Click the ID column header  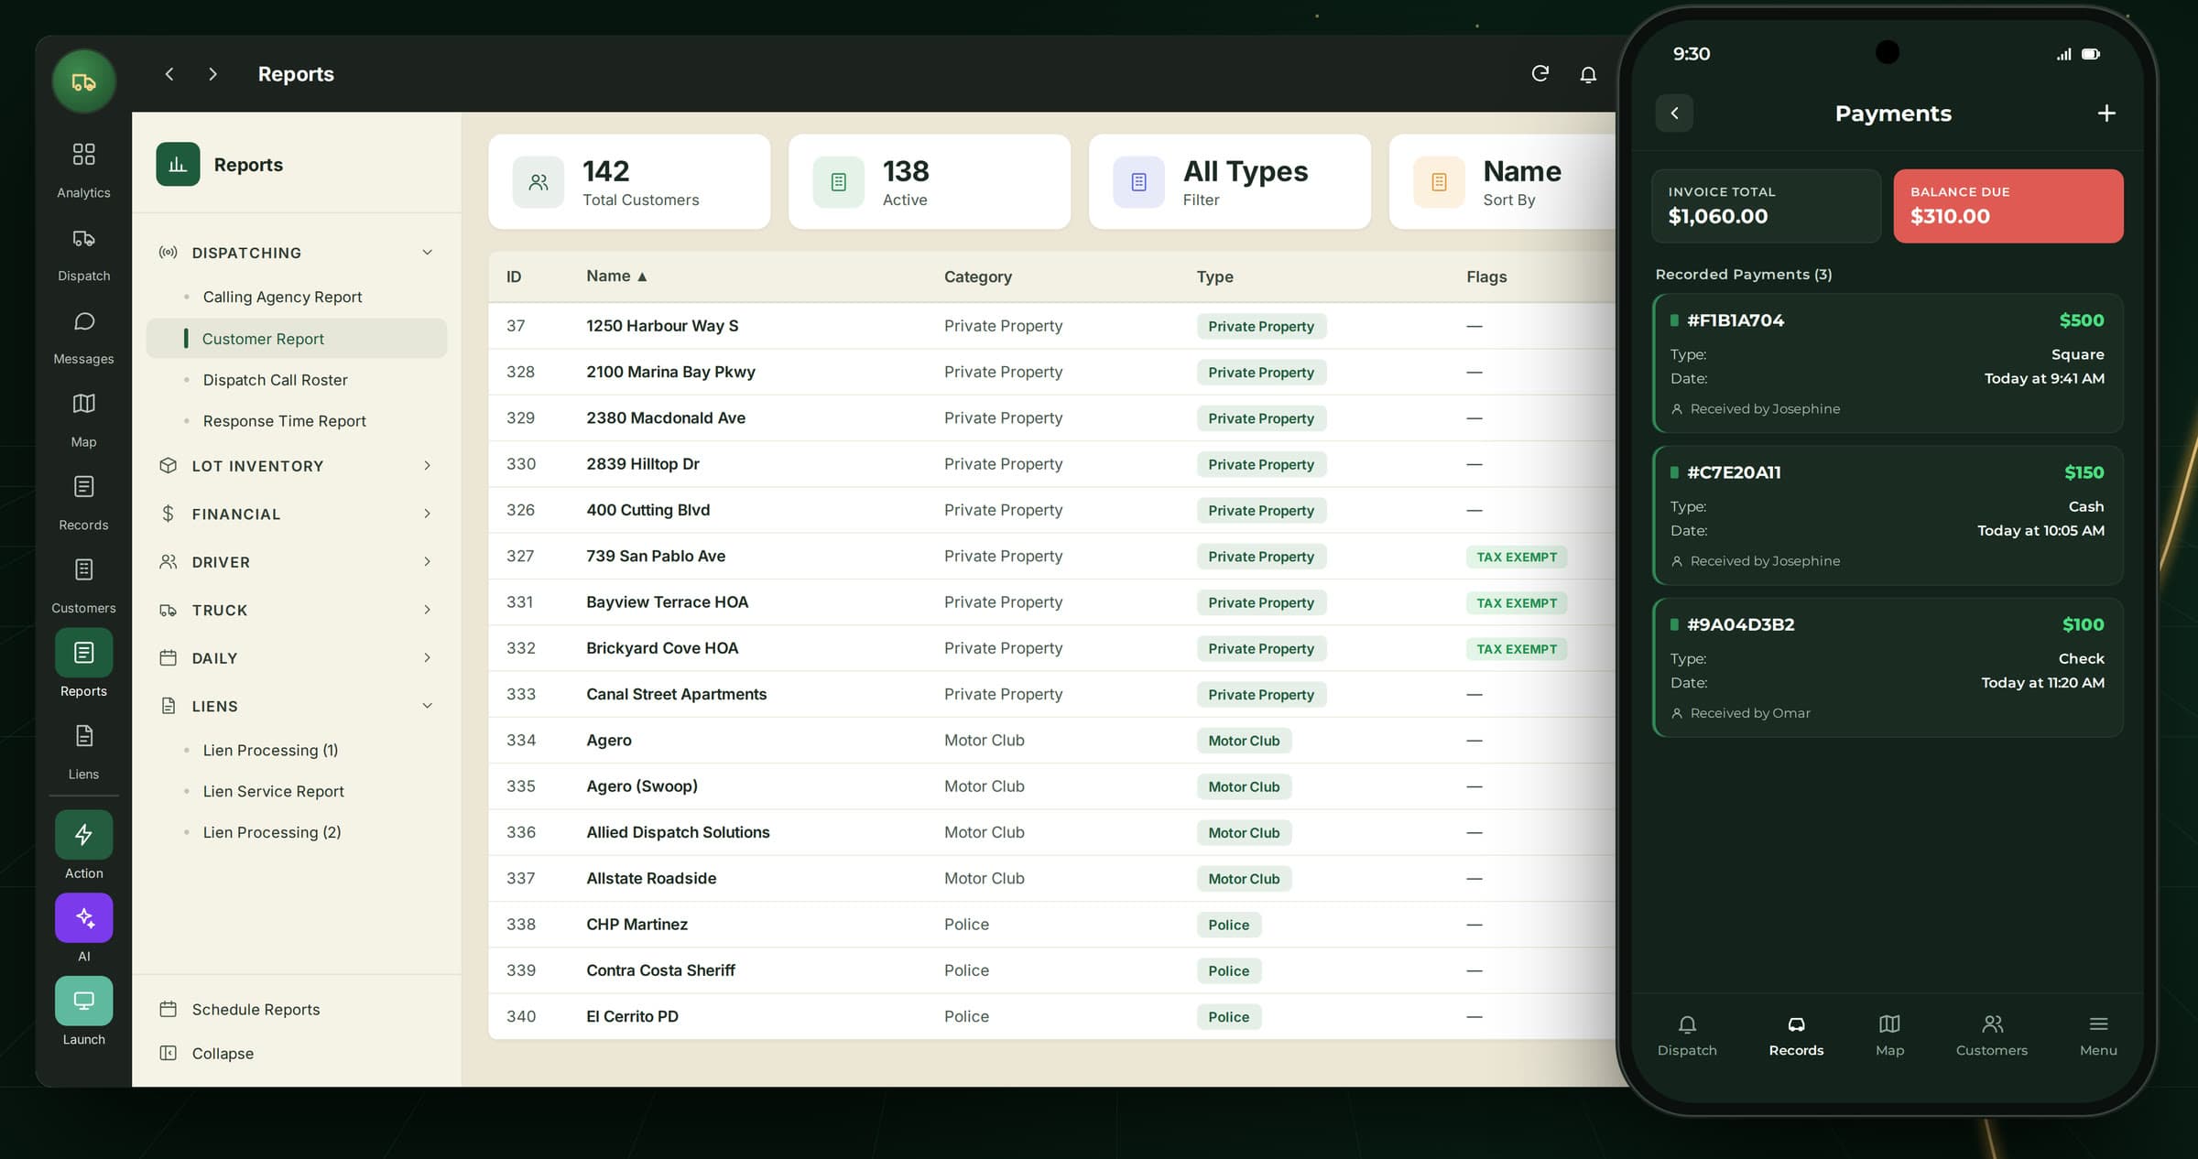pyautogui.click(x=514, y=276)
